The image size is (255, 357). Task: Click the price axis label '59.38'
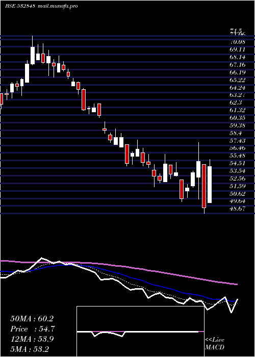[x=238, y=125]
